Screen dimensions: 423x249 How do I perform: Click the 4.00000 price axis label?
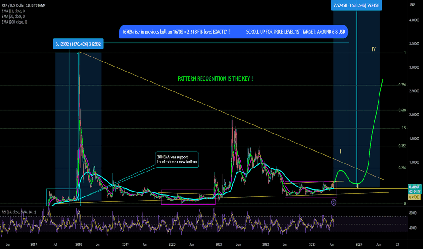click(414, 20)
